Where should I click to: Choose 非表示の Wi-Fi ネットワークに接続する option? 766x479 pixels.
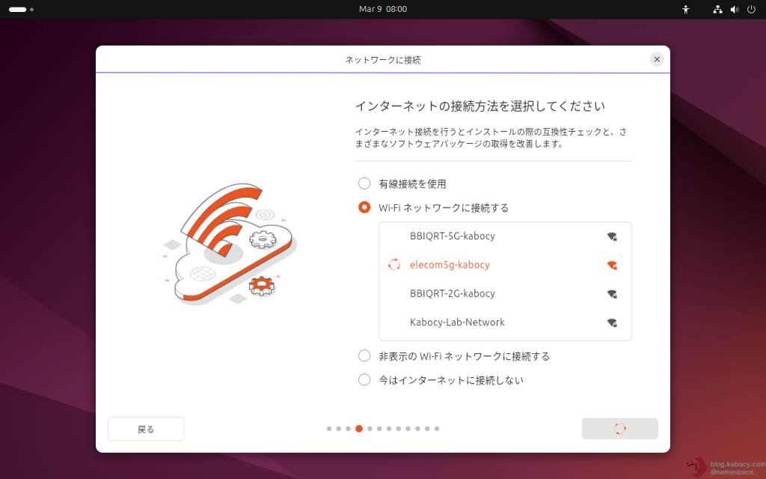click(364, 356)
